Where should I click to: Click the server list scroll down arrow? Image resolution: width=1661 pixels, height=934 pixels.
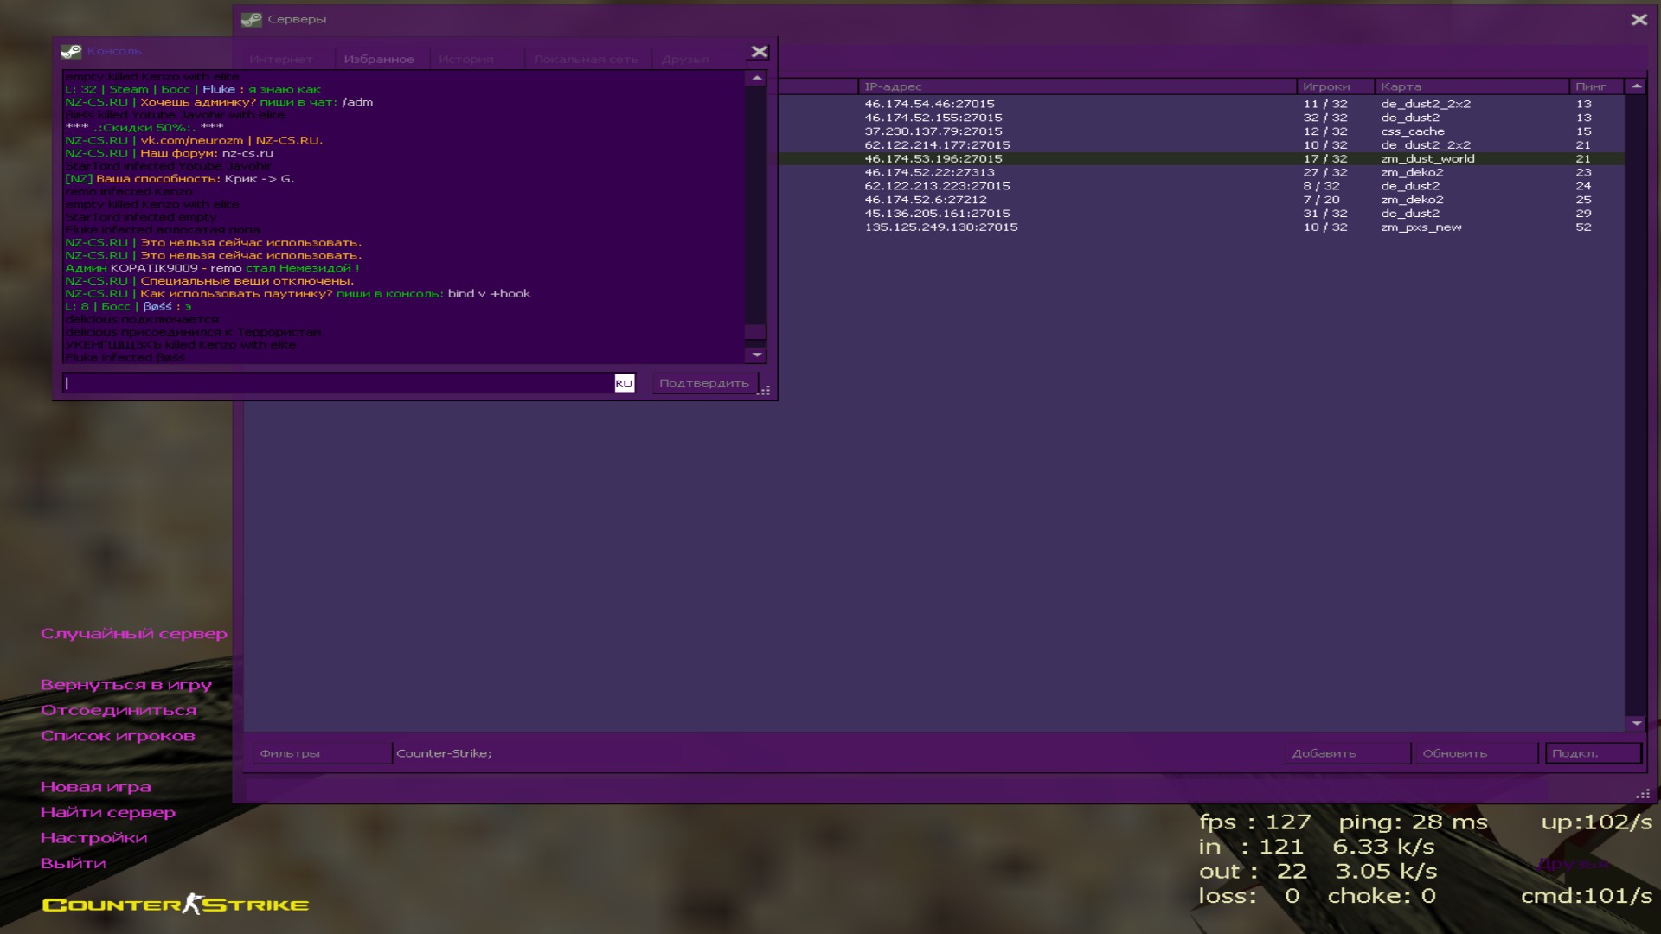(x=1636, y=723)
